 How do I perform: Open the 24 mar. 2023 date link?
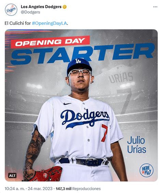pos(40,189)
